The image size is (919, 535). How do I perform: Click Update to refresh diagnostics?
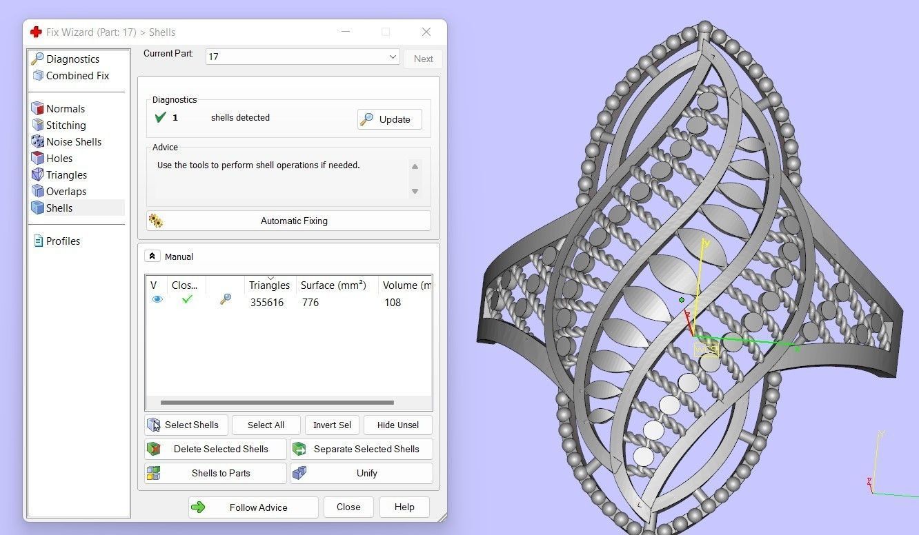click(390, 119)
